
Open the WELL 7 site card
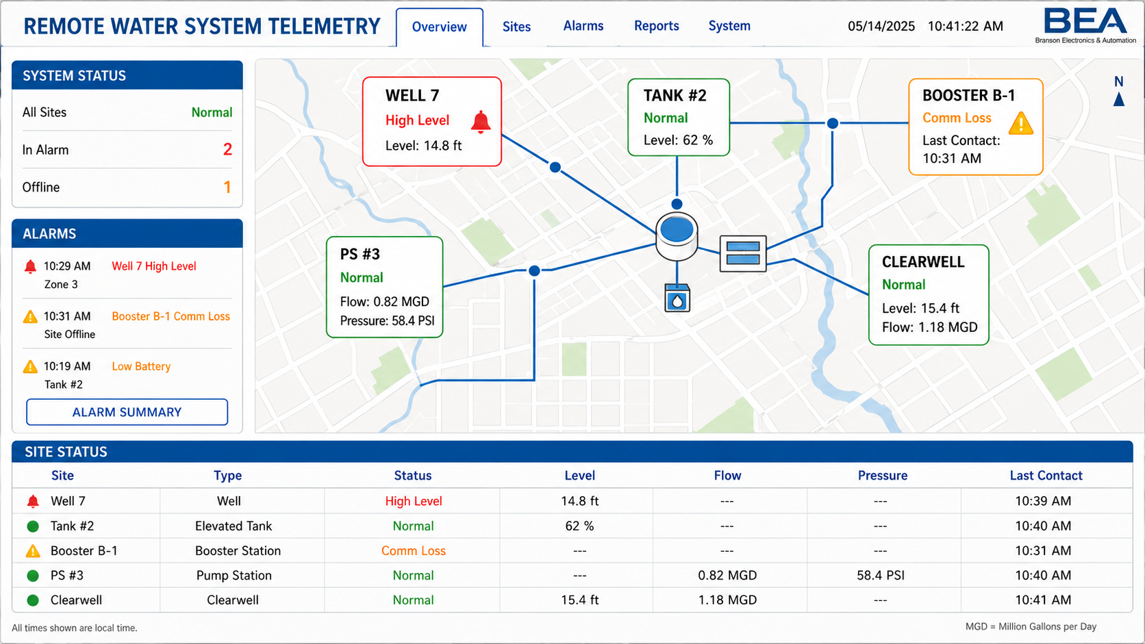432,122
